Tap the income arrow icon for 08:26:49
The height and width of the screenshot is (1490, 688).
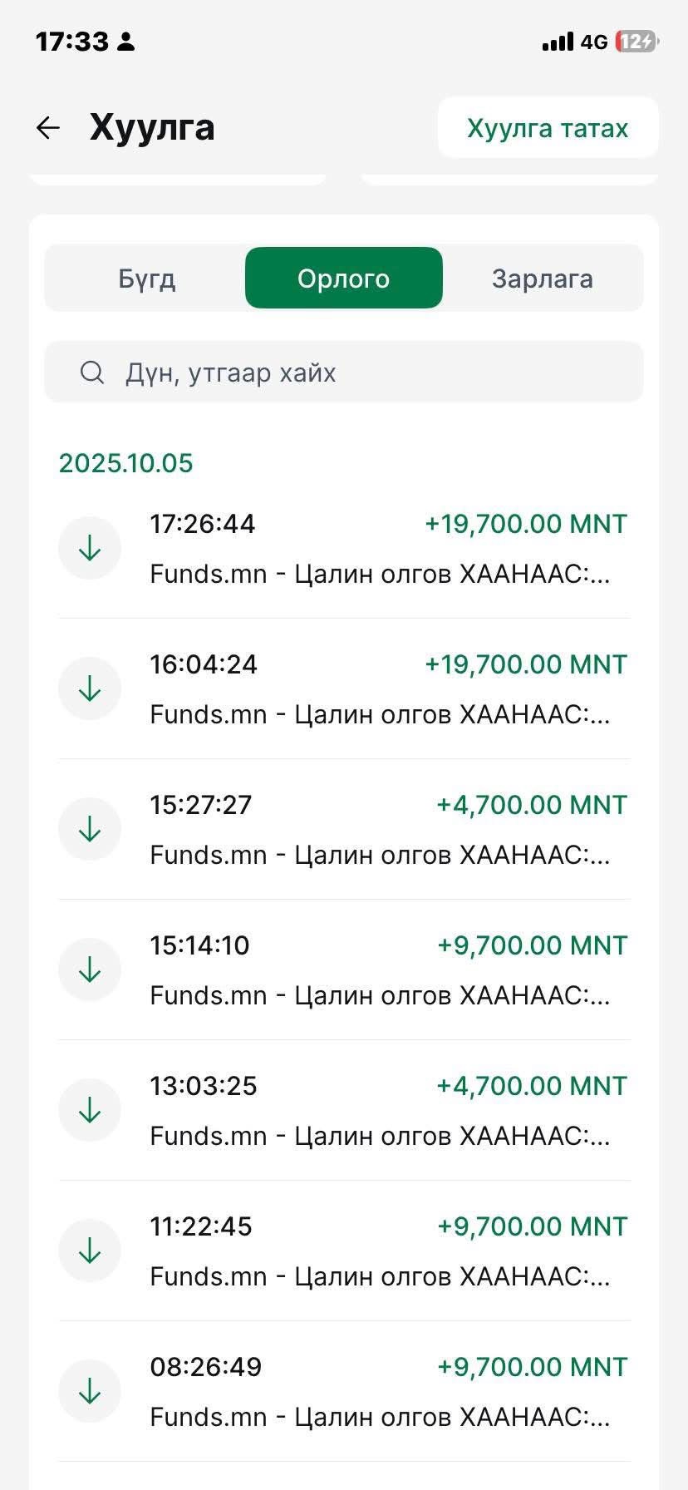(90, 1391)
